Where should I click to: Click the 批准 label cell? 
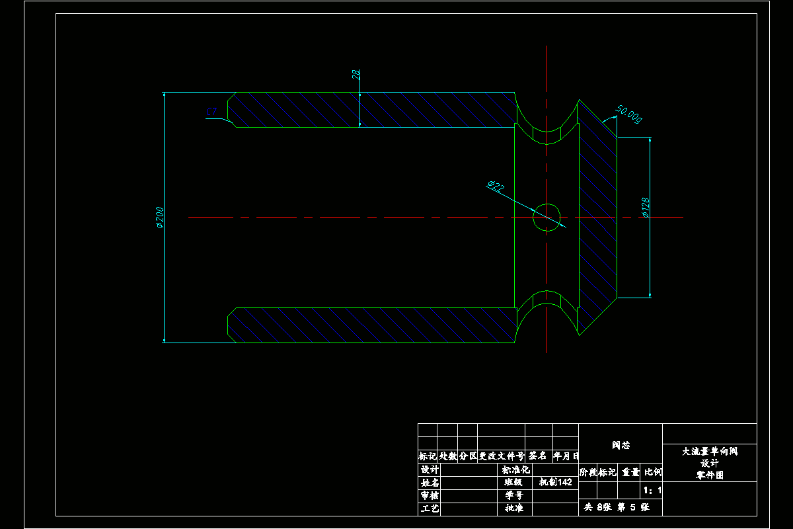pyautogui.click(x=514, y=509)
